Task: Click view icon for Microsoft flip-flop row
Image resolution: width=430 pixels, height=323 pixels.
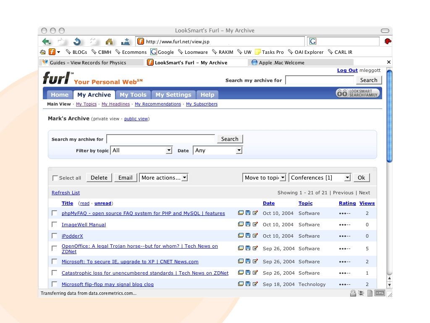Action: tap(241, 284)
